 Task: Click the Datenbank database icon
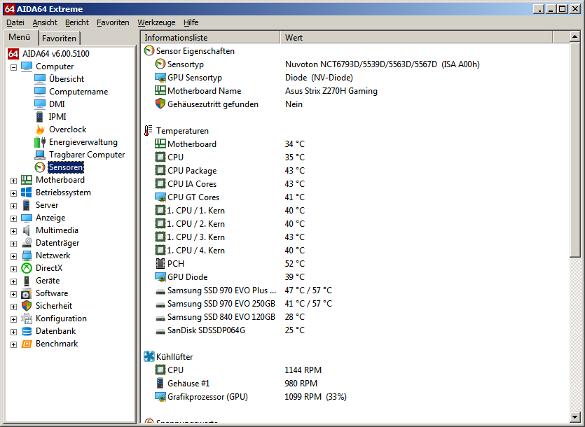click(27, 331)
